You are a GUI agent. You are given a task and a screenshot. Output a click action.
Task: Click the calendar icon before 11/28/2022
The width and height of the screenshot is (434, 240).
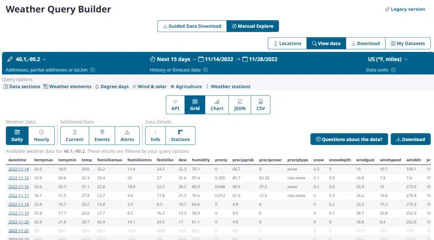point(245,60)
